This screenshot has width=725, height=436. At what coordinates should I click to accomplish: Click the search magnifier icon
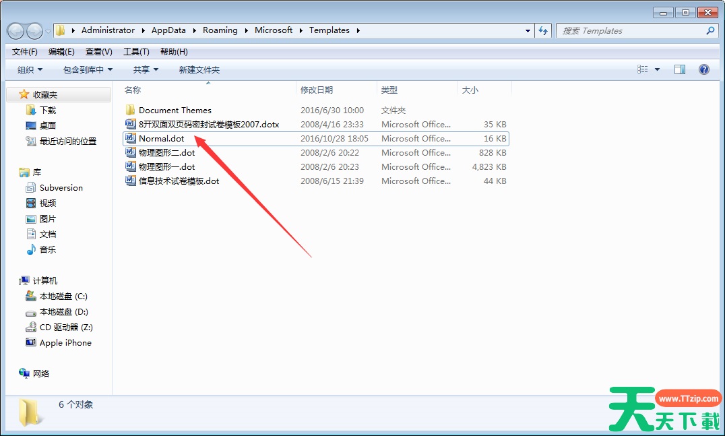[x=711, y=30]
